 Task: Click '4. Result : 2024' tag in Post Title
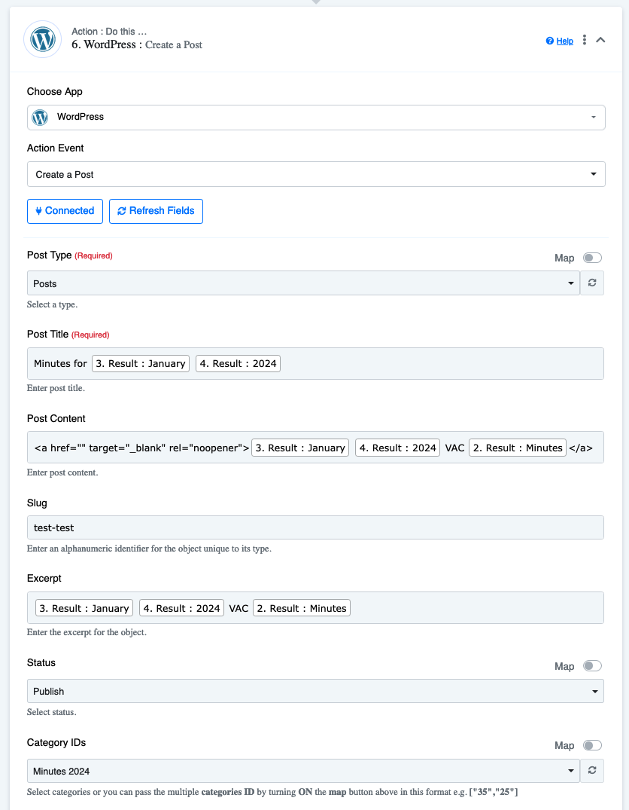(238, 364)
